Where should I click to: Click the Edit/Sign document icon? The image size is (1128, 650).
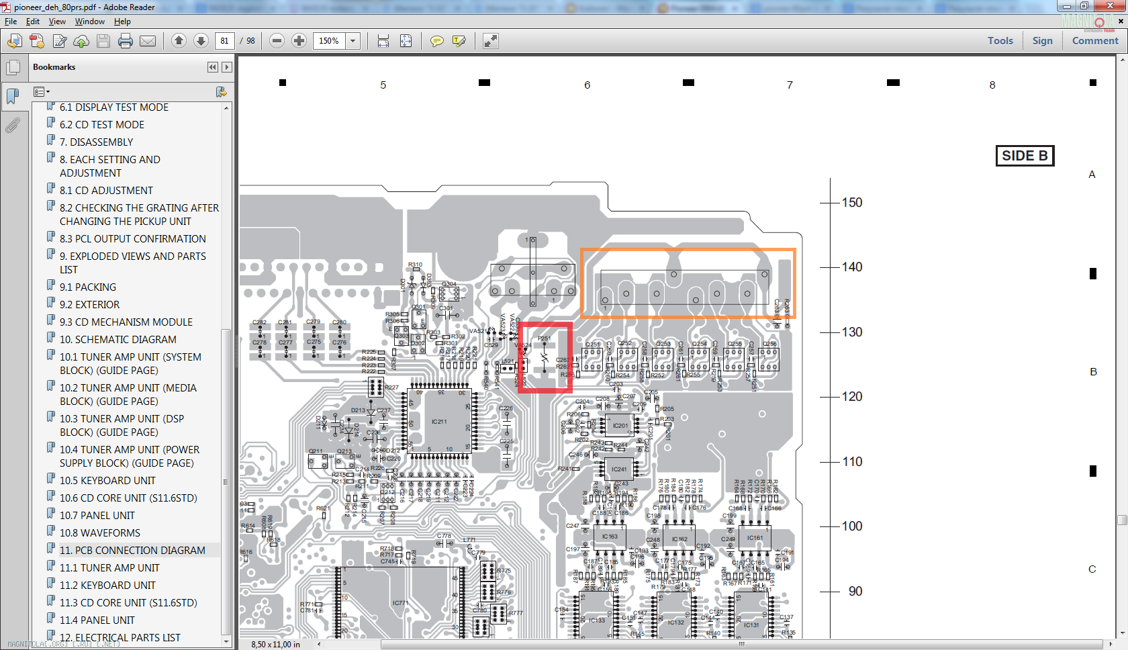pos(60,41)
